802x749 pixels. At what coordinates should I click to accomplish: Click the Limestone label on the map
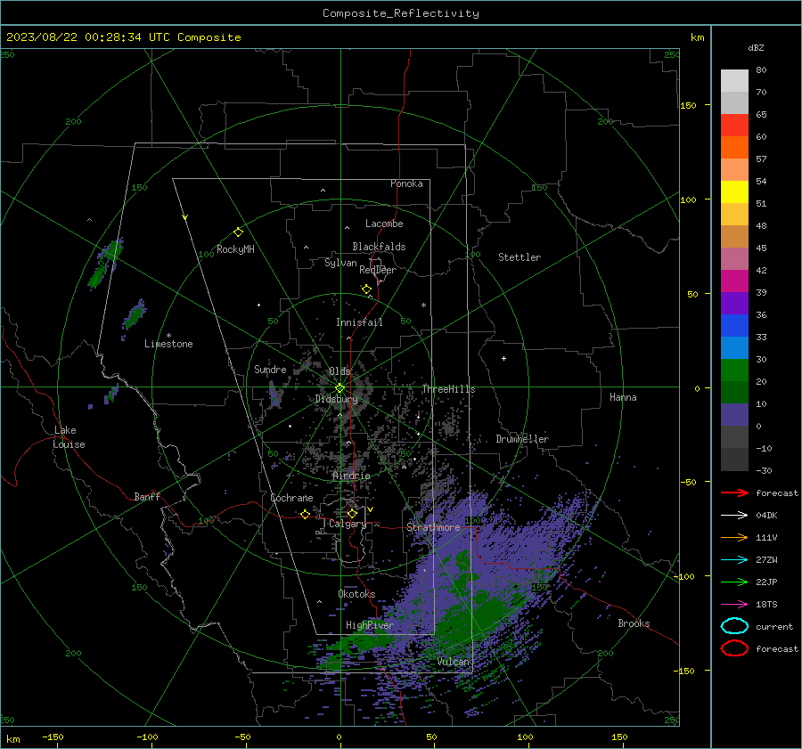coord(168,344)
